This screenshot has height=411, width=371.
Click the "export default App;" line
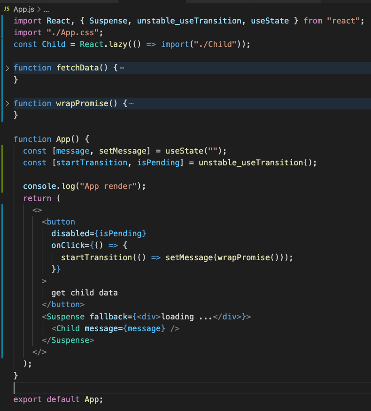tap(58, 399)
